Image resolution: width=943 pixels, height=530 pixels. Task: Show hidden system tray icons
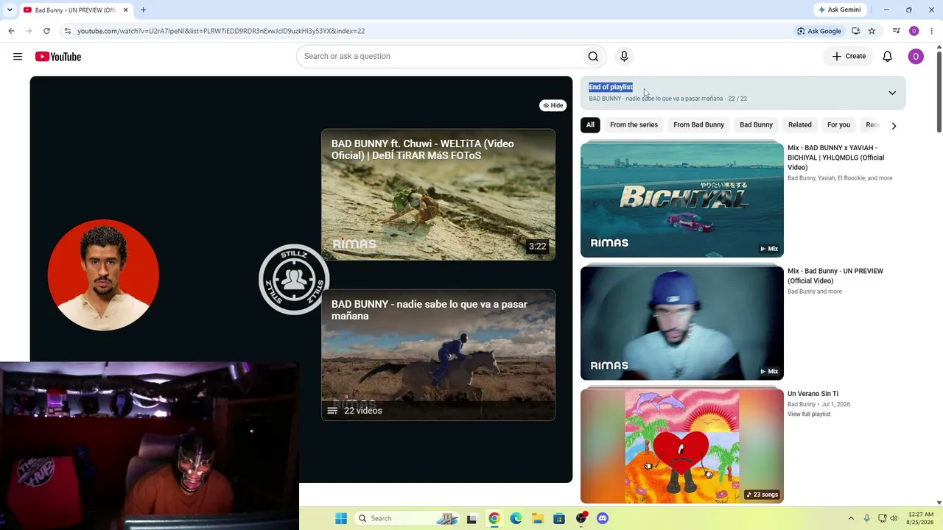(x=851, y=518)
